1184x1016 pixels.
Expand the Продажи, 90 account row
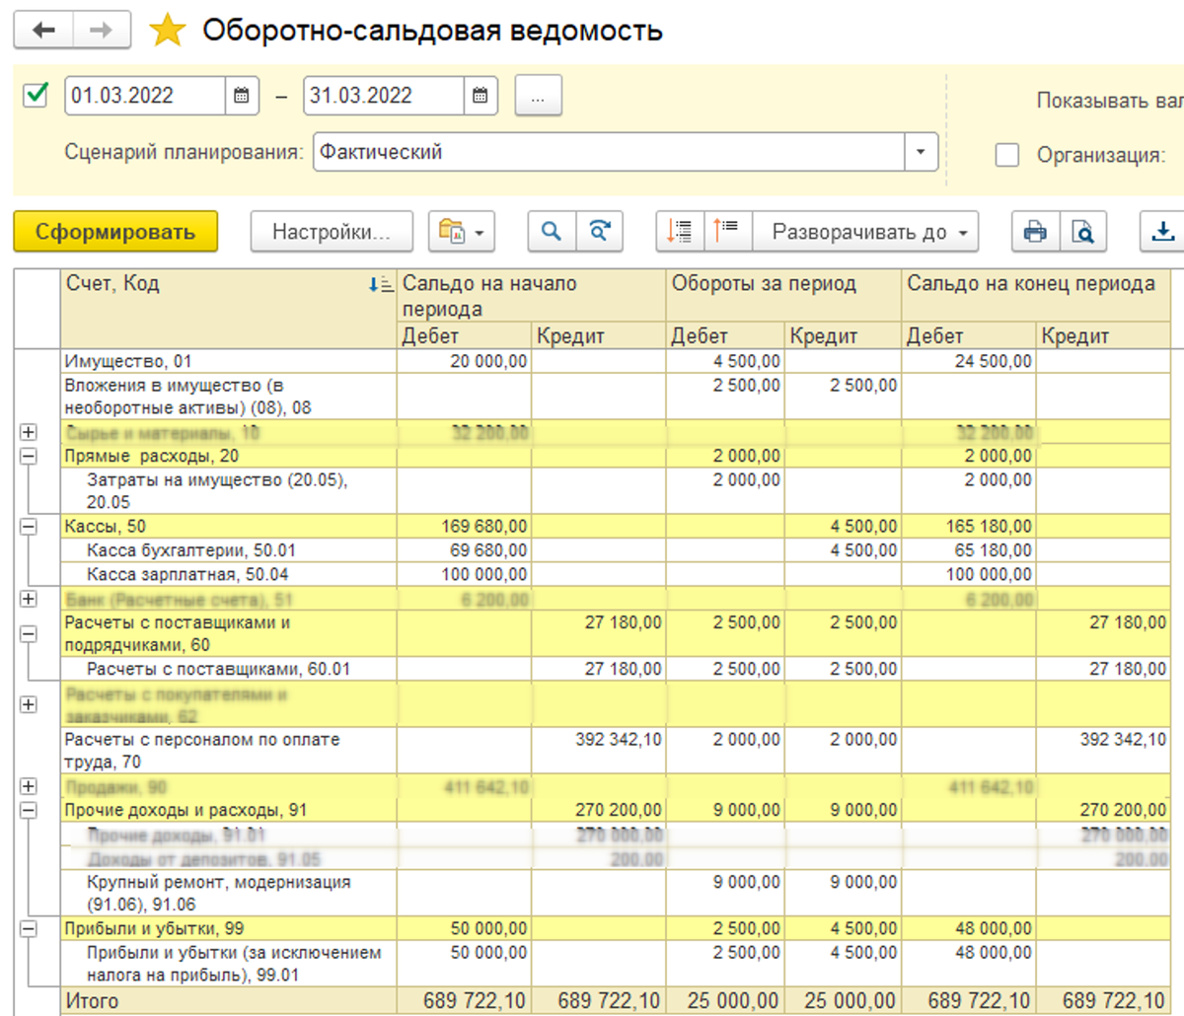click(x=28, y=786)
